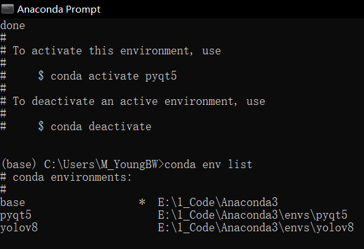This screenshot has width=364, height=249.
Task: Click the '(base)' prompt prefix
Action: (19, 164)
